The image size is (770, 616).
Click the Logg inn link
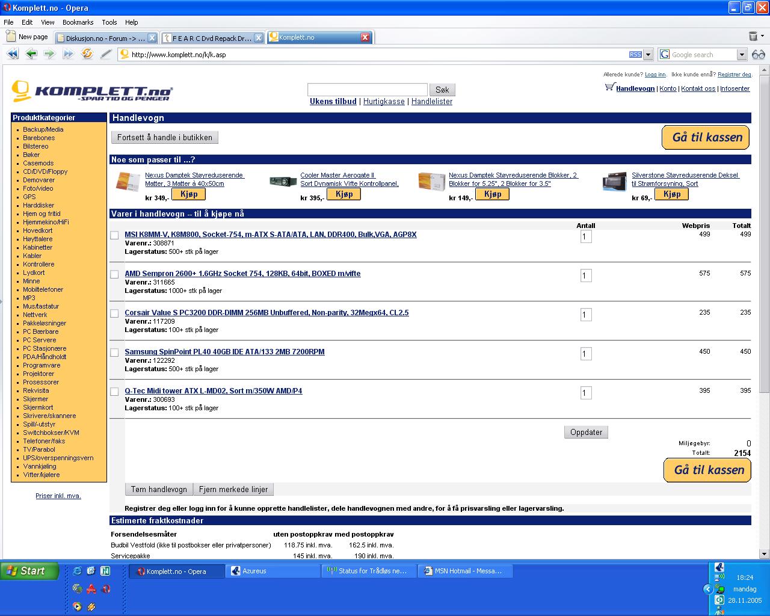coord(655,75)
